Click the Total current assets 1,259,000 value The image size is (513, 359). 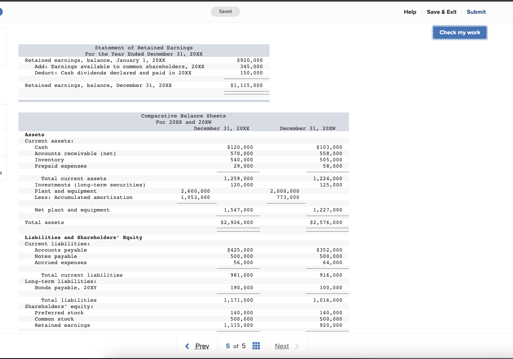(239, 178)
